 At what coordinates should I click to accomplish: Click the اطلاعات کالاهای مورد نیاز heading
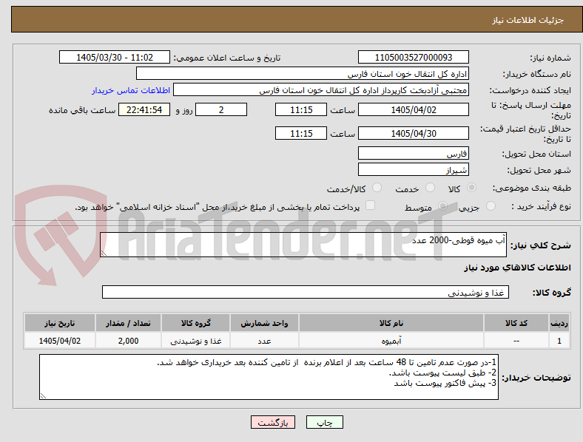pyautogui.click(x=517, y=268)
